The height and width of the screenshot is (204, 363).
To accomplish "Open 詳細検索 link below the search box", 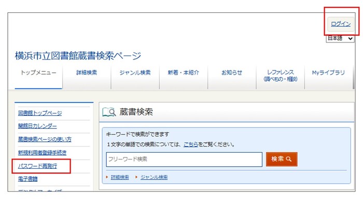I will [120, 177].
